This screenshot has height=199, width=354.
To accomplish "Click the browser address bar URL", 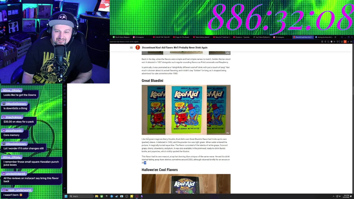I will click(x=124, y=42).
